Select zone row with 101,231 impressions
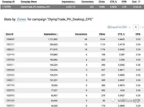144x107 pixels. click(74, 80)
